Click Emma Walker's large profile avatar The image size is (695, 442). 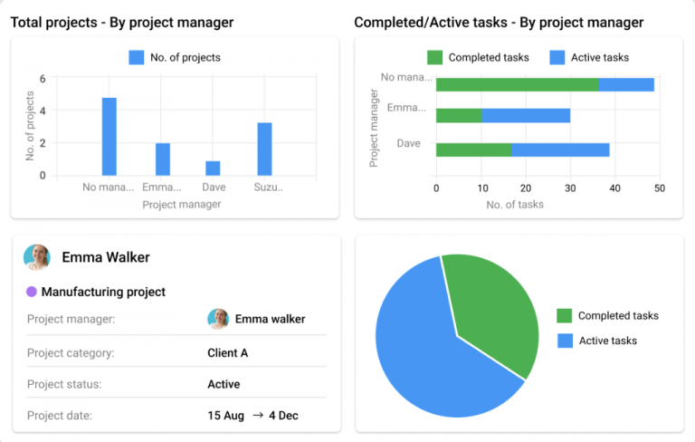point(37,257)
